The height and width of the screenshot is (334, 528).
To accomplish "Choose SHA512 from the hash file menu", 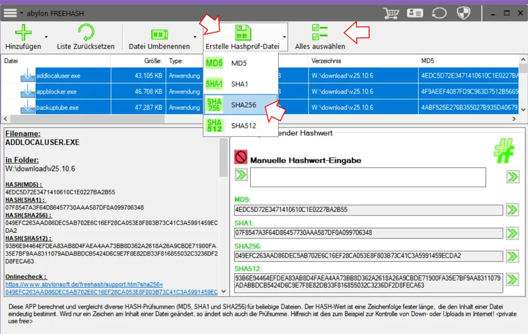I will click(241, 126).
